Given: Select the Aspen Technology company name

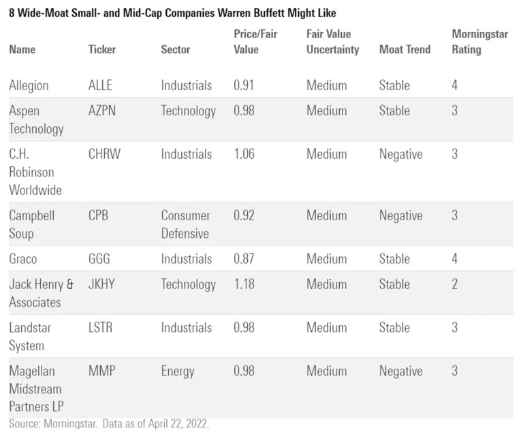Looking at the screenshot, I should point(35,119).
